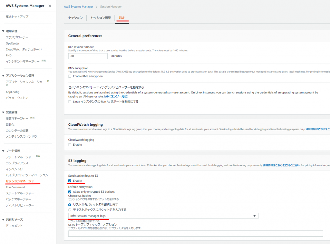The width and height of the screenshot is (330, 244).
Task: Go to AWS Systems Manager breadcrumb link
Action: (x=79, y=6)
